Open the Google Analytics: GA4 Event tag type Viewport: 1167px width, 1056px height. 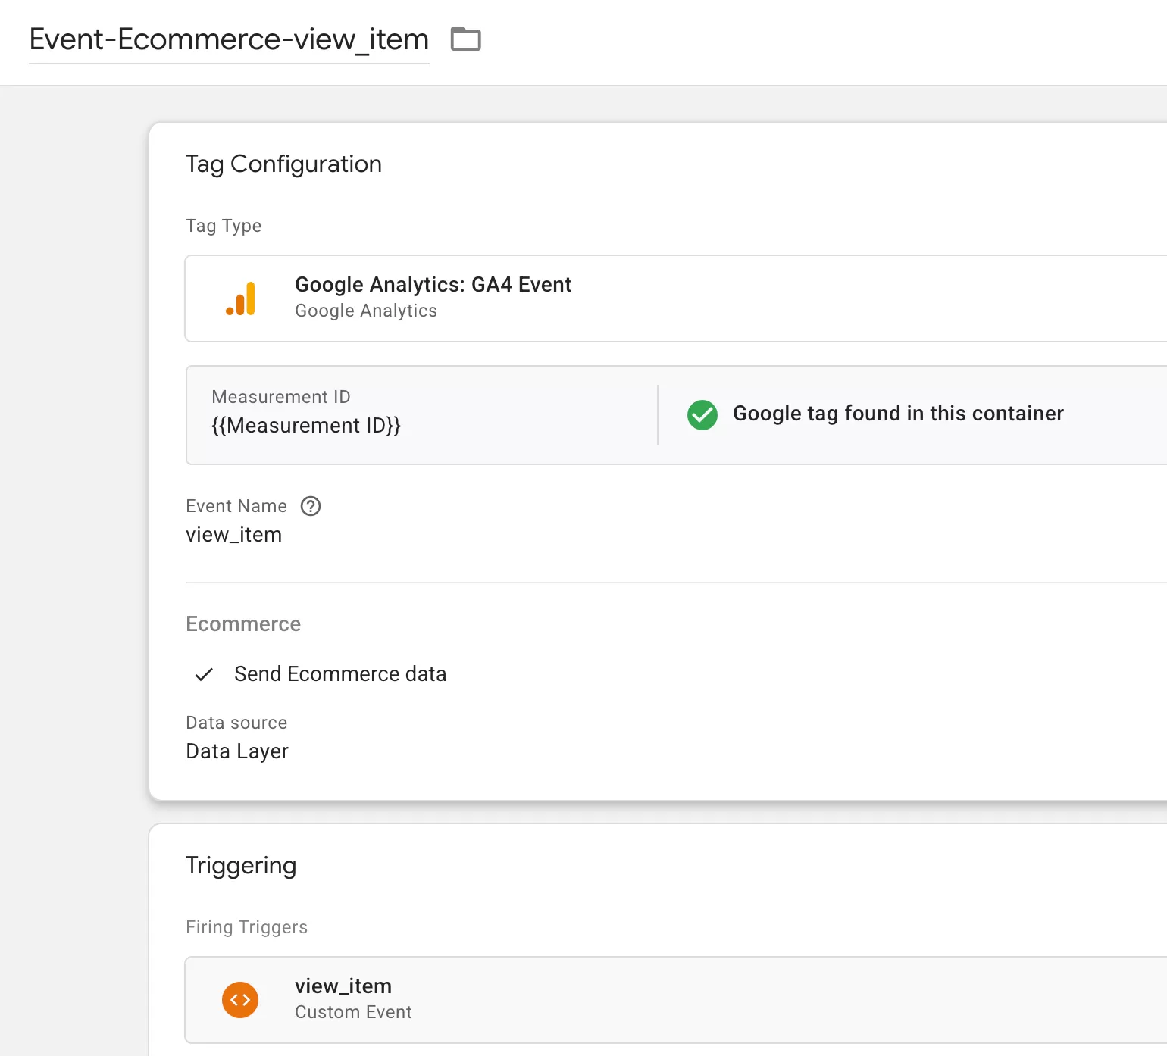(676, 298)
